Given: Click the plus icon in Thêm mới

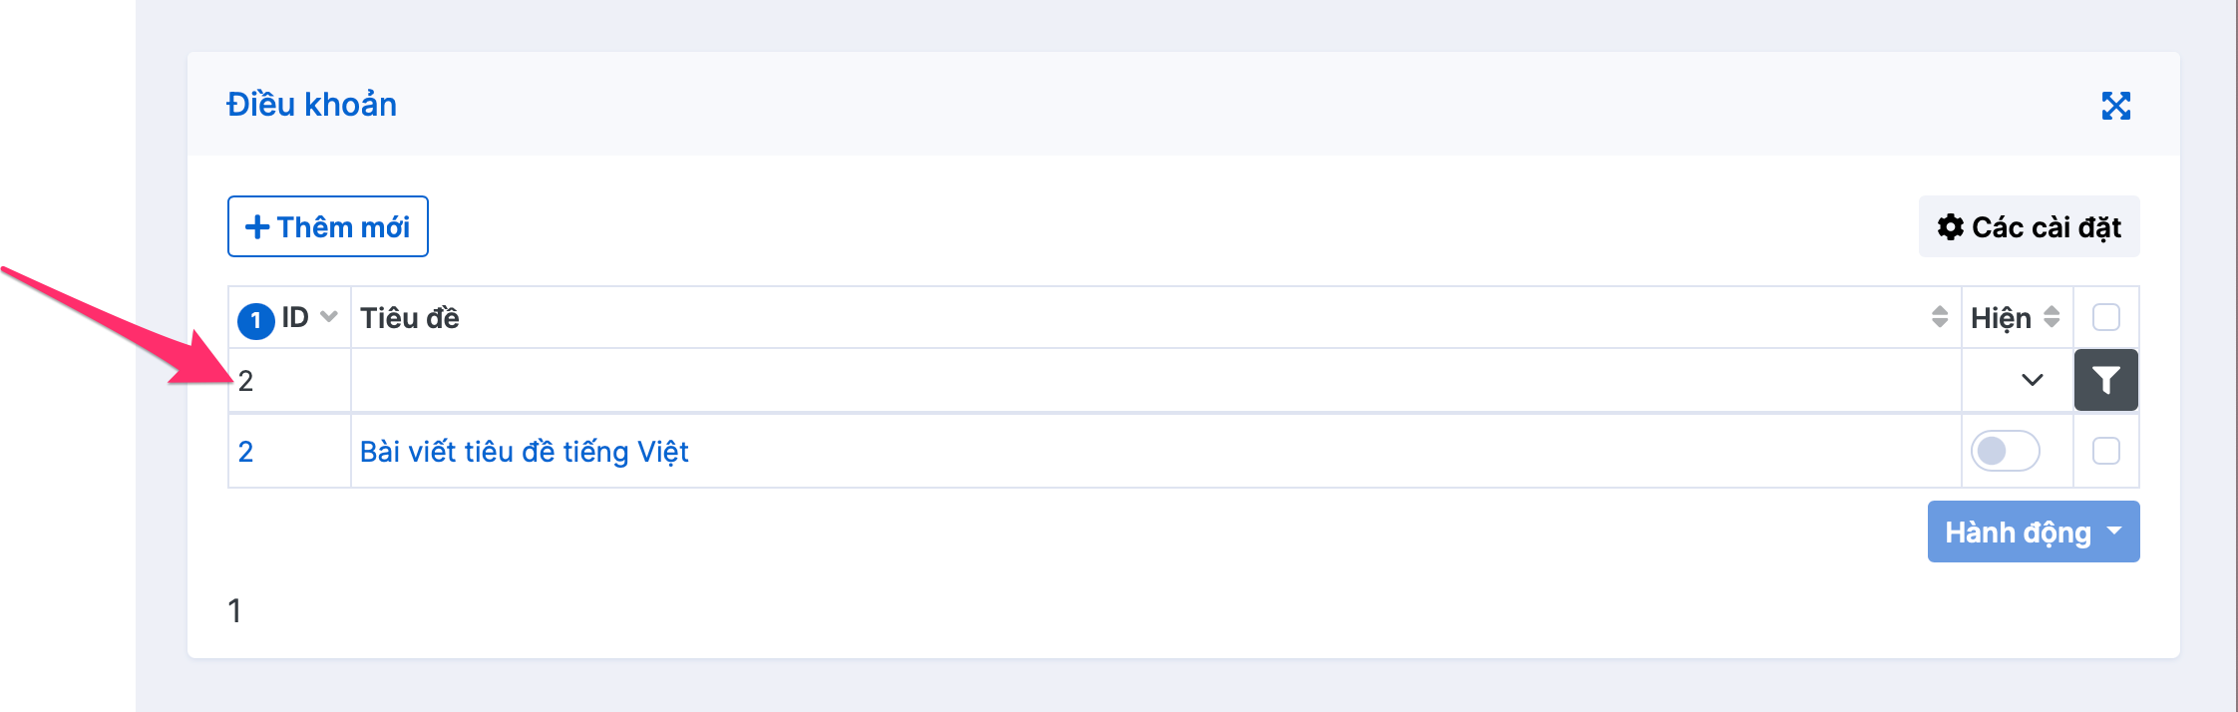Looking at the screenshot, I should (x=257, y=227).
